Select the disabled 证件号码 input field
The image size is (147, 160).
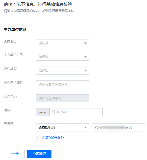[62, 98]
